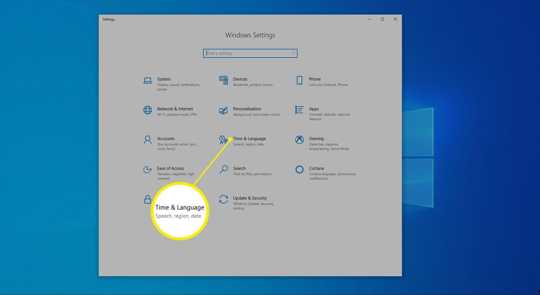Open System settings label

pos(164,79)
